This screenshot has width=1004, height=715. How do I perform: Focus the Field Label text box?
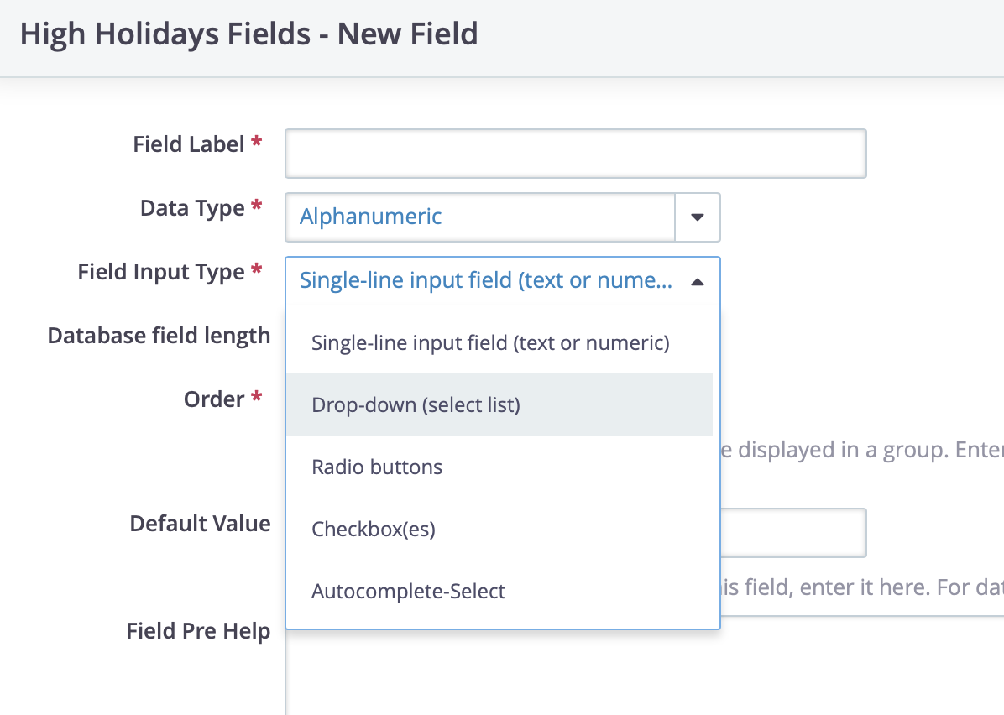(576, 154)
